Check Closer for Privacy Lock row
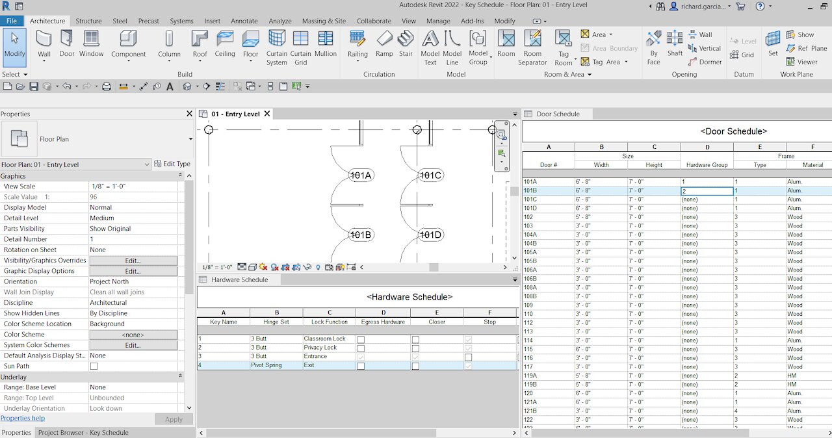The height and width of the screenshot is (438, 832). 415,348
